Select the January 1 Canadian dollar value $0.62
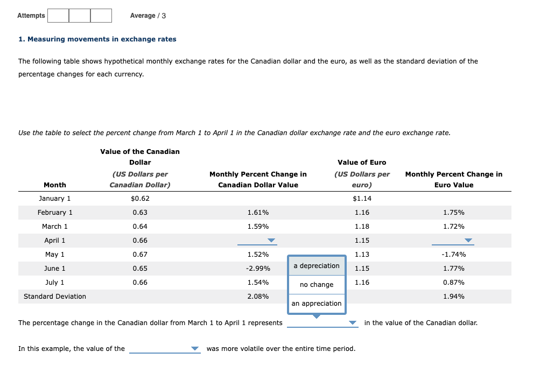The height and width of the screenshot is (366, 547). 139,198
